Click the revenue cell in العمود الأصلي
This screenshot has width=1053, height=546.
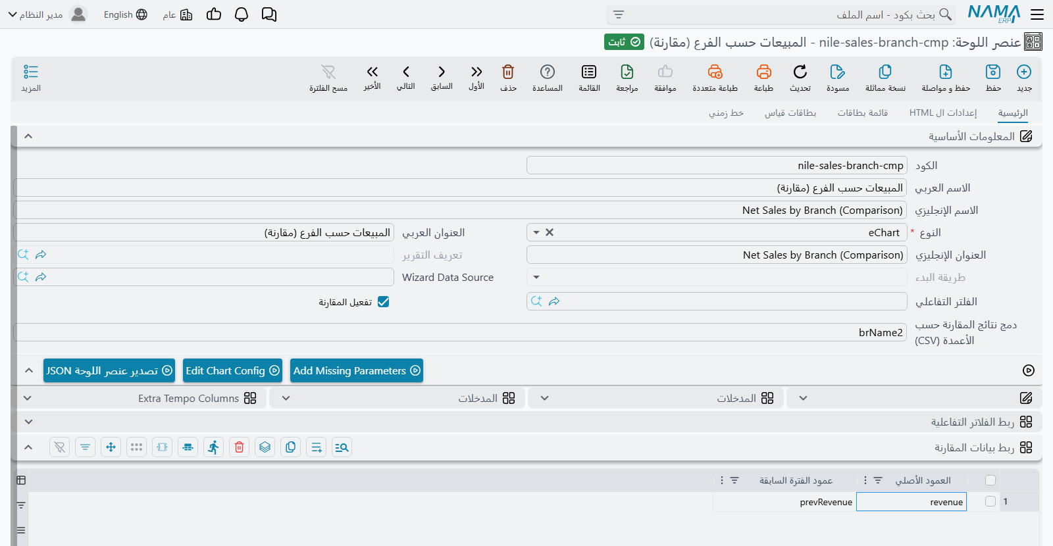pos(912,502)
